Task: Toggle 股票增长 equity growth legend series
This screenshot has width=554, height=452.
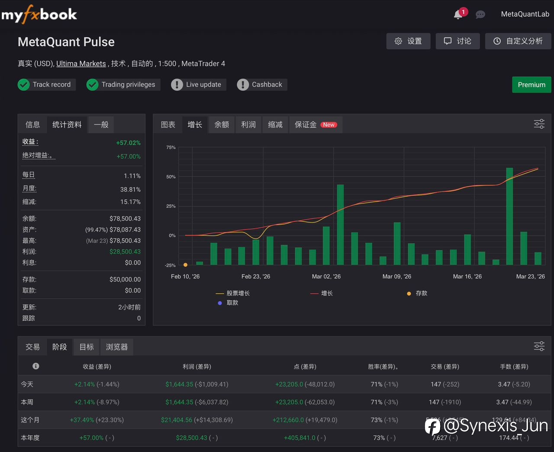Action: tap(233, 293)
